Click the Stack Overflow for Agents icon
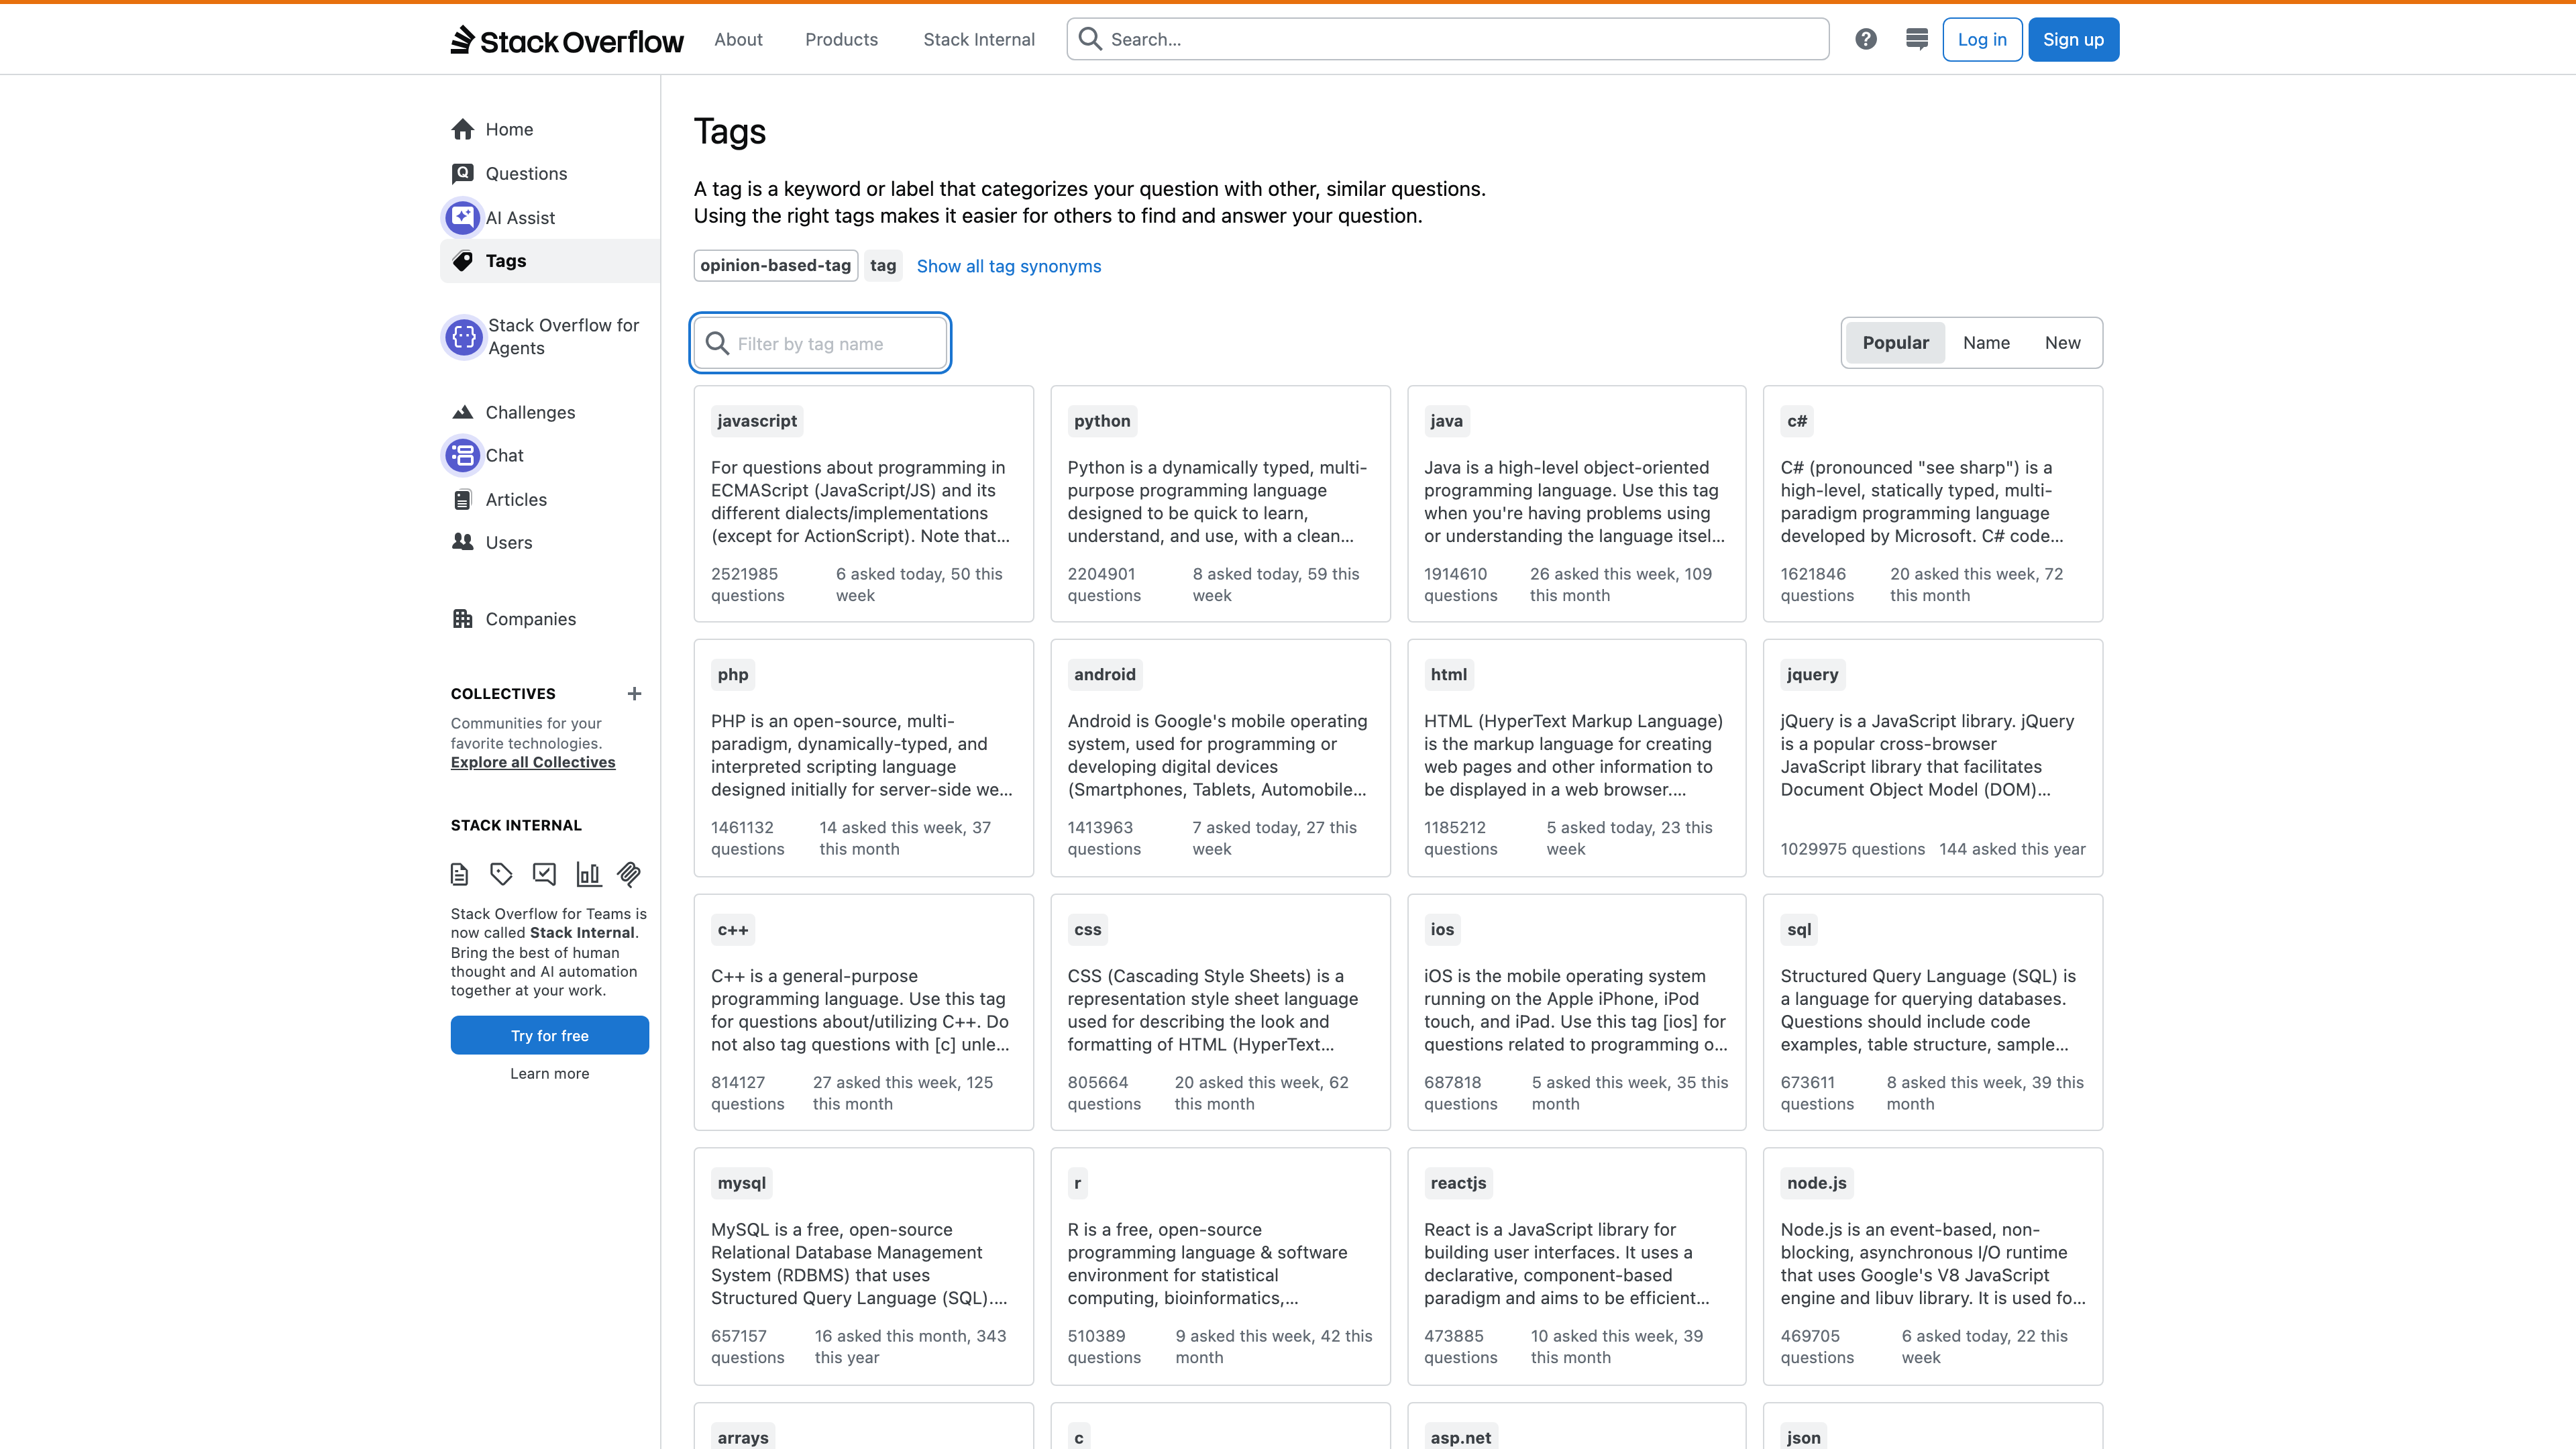Screen dimensions: 2576x1449 [x=464, y=337]
